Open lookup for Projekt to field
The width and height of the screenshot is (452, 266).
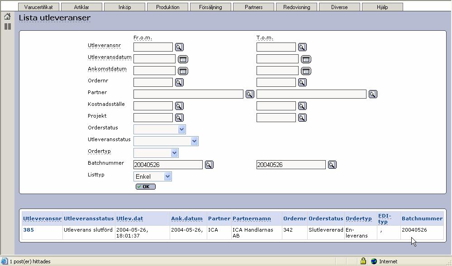302,118
